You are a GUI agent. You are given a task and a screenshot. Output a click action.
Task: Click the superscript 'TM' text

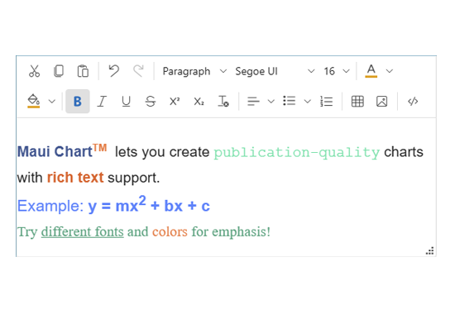point(100,148)
